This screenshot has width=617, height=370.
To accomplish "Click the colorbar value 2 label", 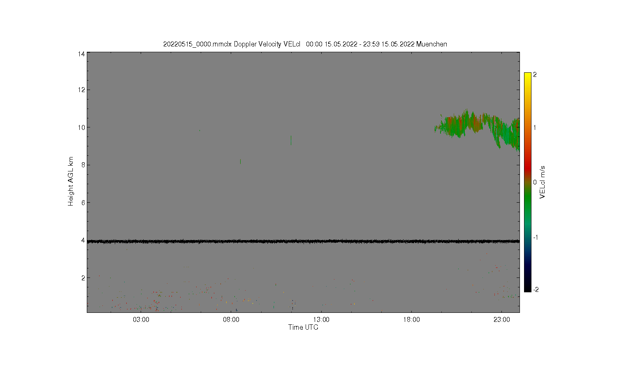I will 535,75.
